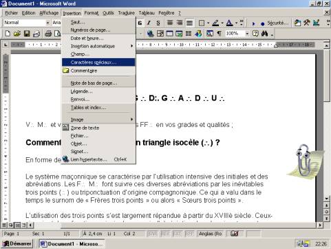This screenshot has height=249, width=331.
Task: Click the vertical scrollbar down arrow
Action: pyautogui.click(x=326, y=198)
